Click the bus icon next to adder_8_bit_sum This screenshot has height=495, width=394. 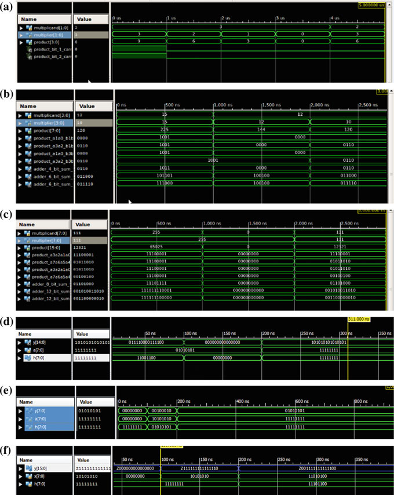(x=29, y=284)
